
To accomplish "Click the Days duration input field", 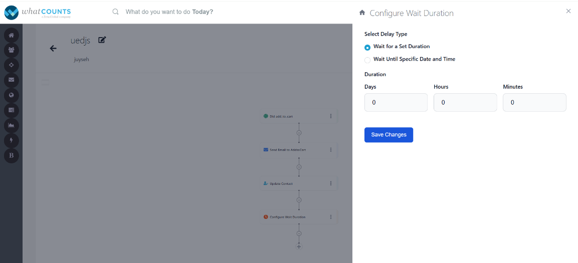I will [x=396, y=102].
